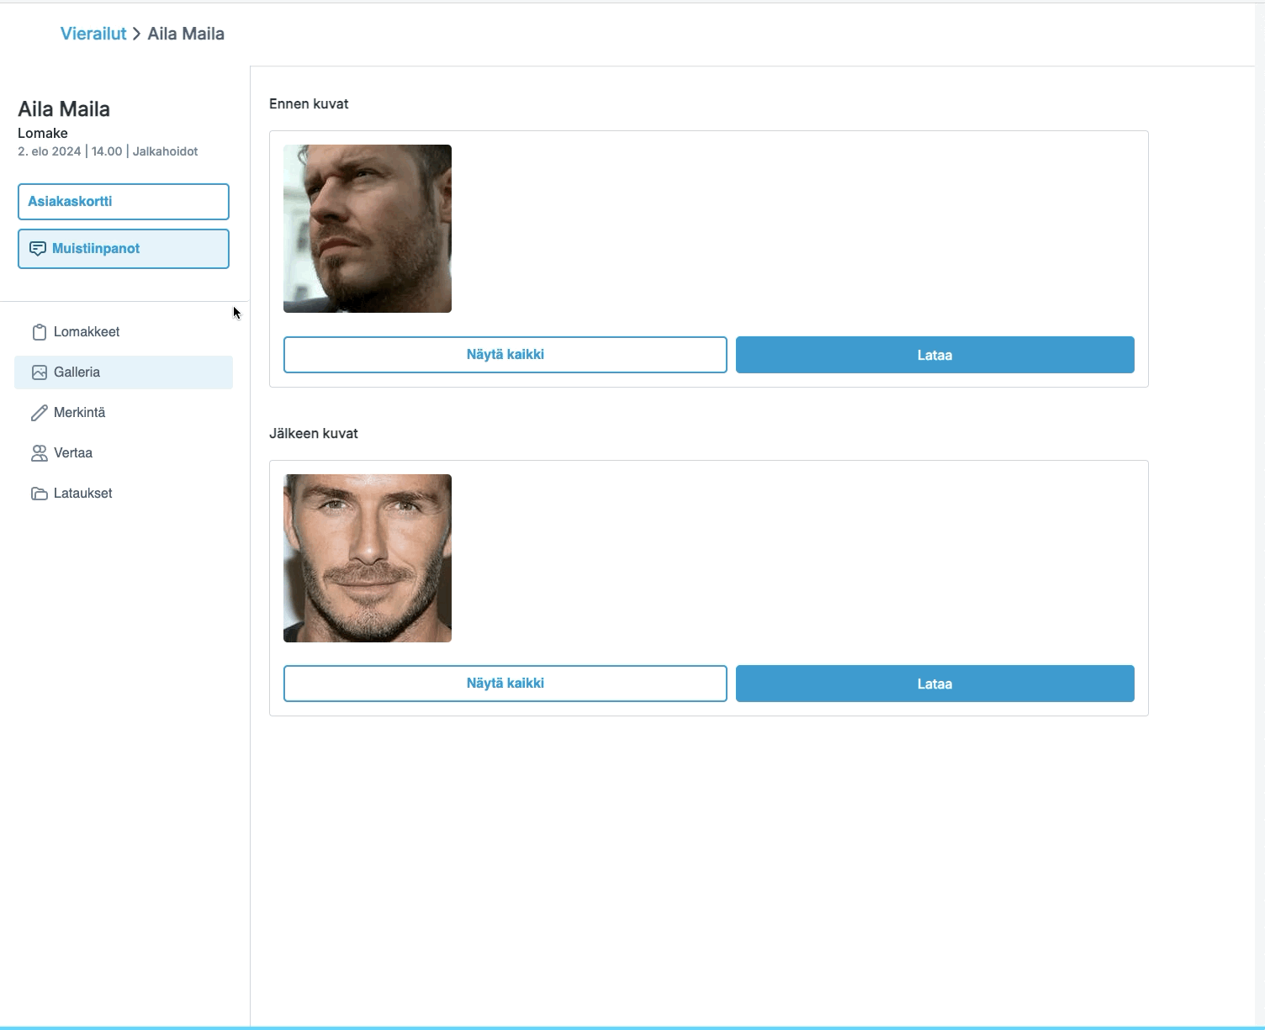Viewport: 1265px width, 1030px height.
Task: Click the Jalkahoidot service text
Action: tap(166, 151)
